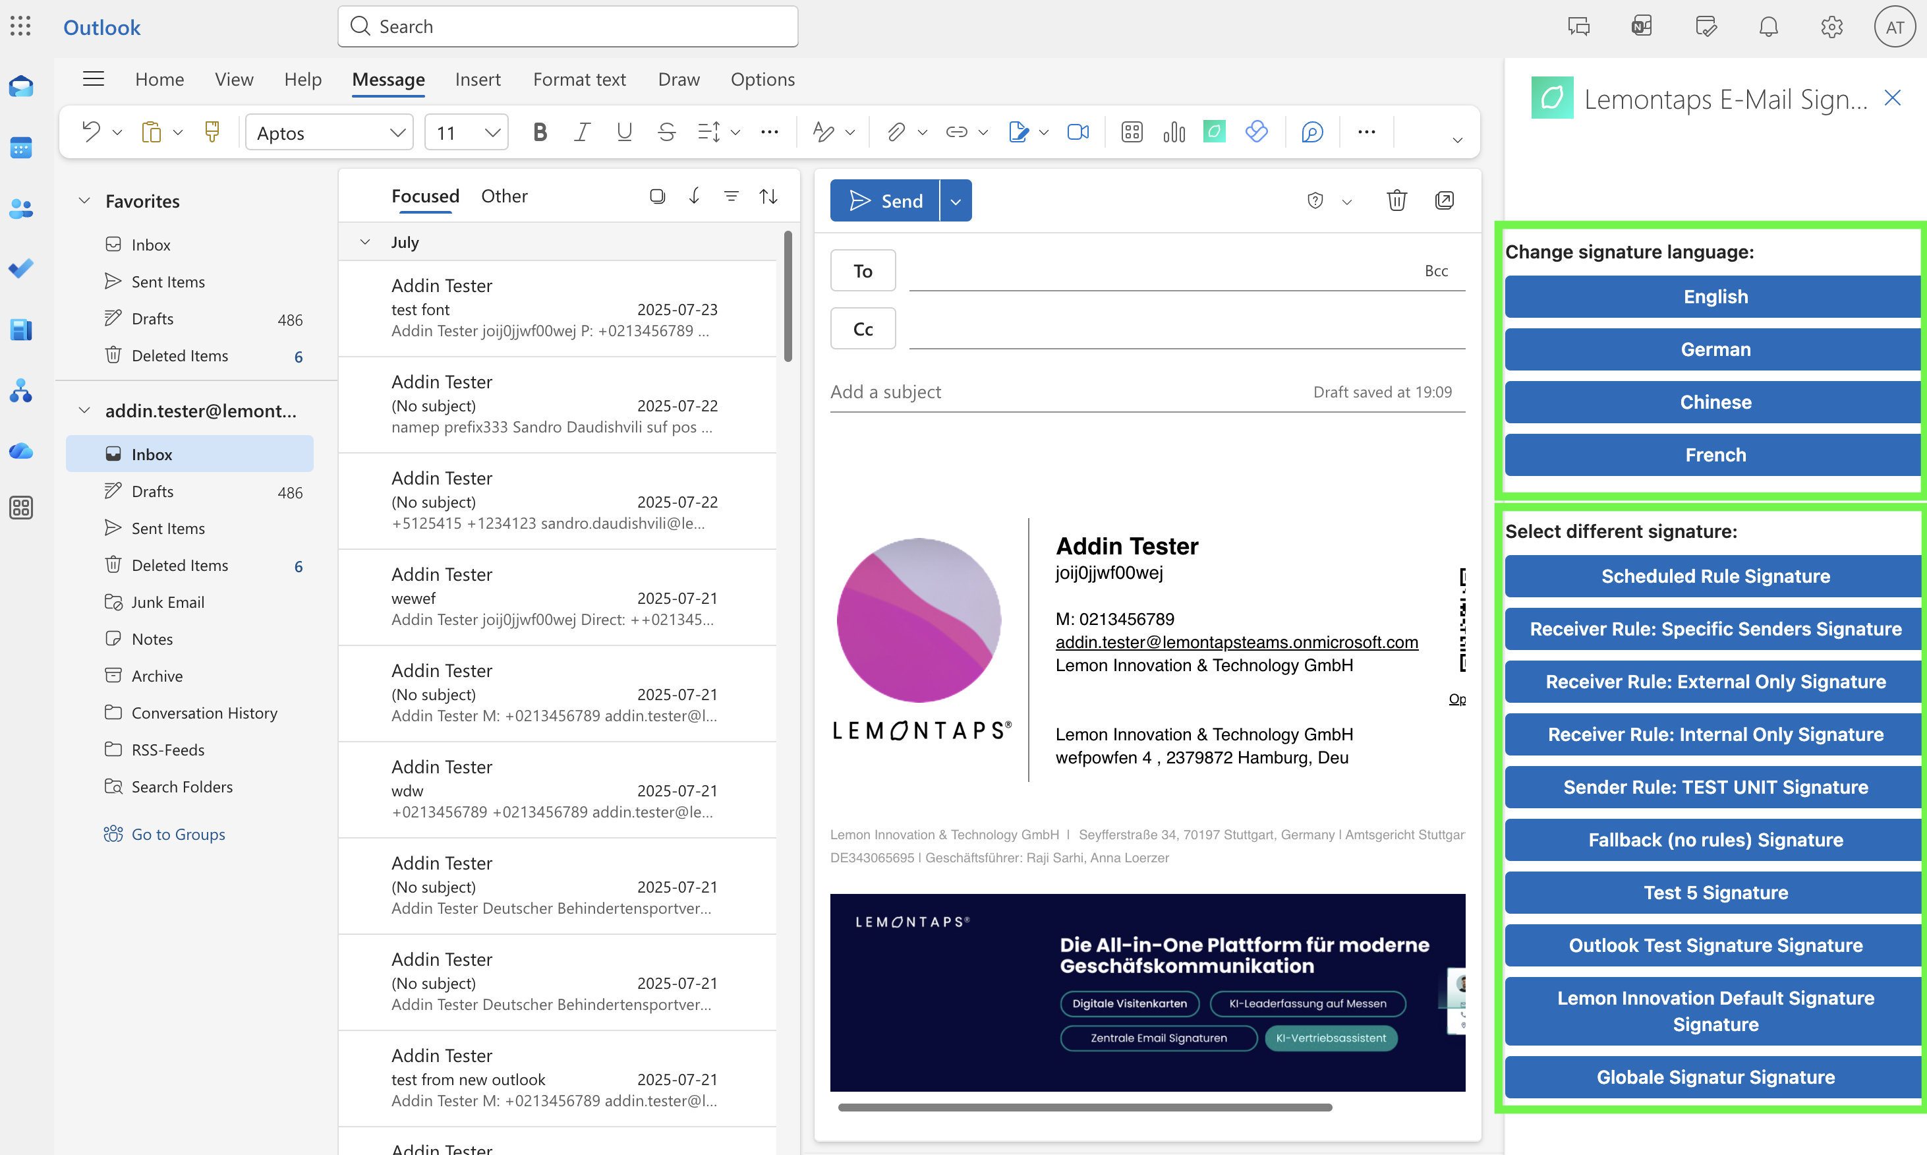Viewport: 1927px width, 1155px height.
Task: Select the Fallback (no rules) Signature
Action: [x=1714, y=840]
